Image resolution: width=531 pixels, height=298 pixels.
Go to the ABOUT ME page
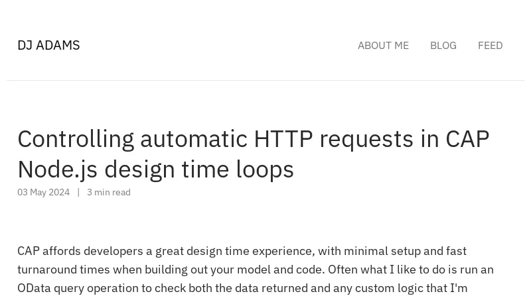click(383, 45)
